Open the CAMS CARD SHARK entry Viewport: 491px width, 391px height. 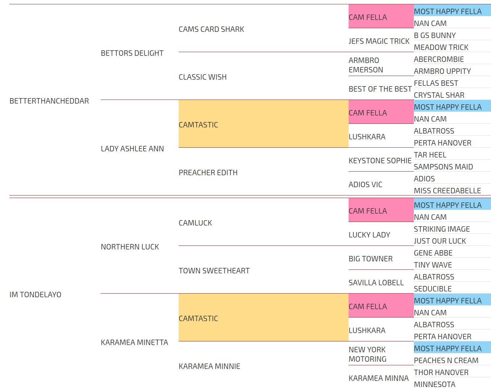(x=211, y=29)
